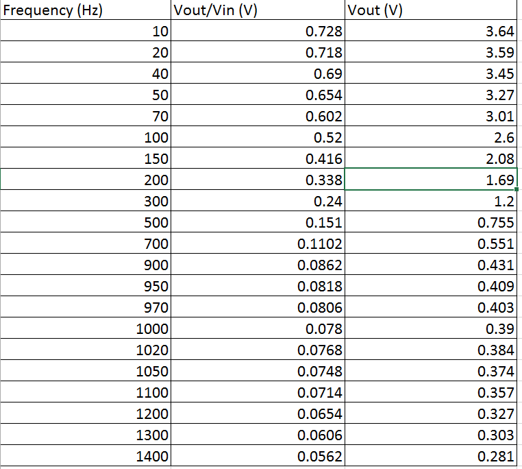Select the cell containing 0.654
The image size is (522, 469).
[x=258, y=95]
